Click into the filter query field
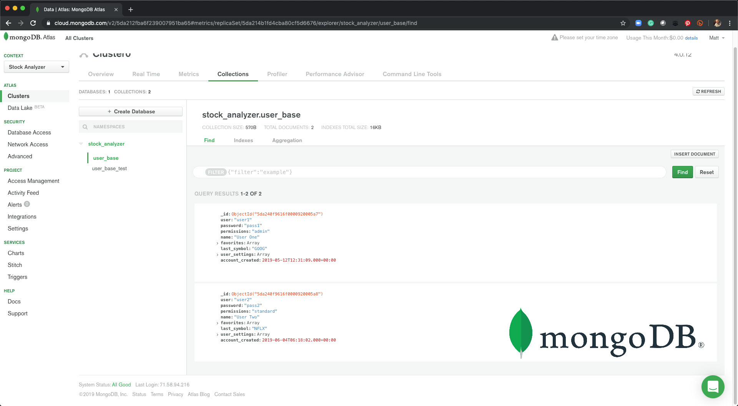The image size is (738, 406). [x=429, y=172]
